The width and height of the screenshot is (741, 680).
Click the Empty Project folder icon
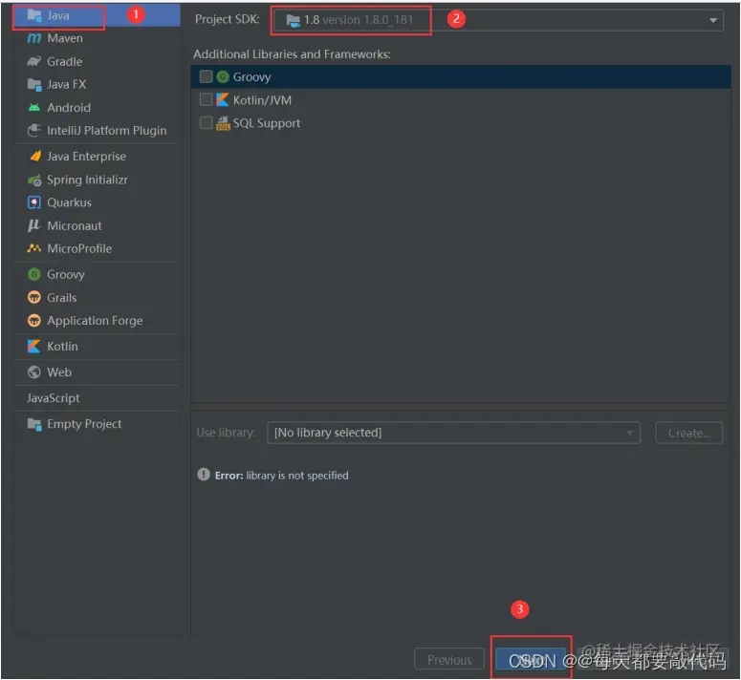click(x=34, y=424)
